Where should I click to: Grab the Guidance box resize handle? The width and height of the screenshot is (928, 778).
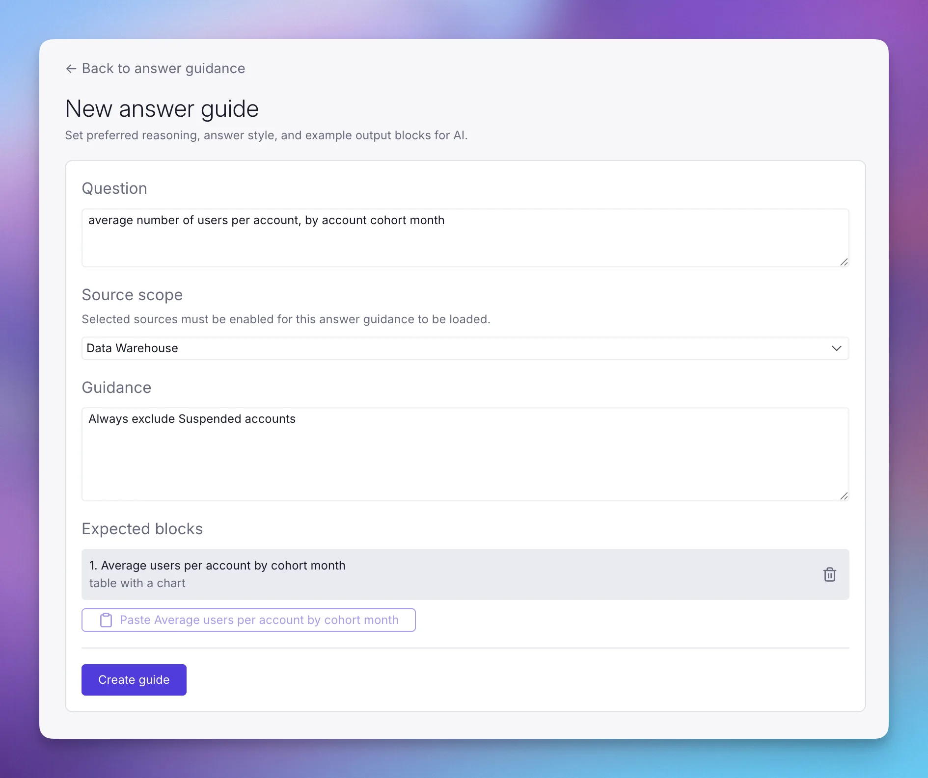[844, 496]
